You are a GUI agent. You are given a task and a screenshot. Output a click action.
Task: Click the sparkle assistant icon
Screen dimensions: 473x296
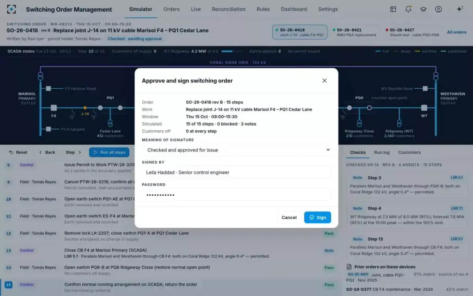click(x=460, y=9)
